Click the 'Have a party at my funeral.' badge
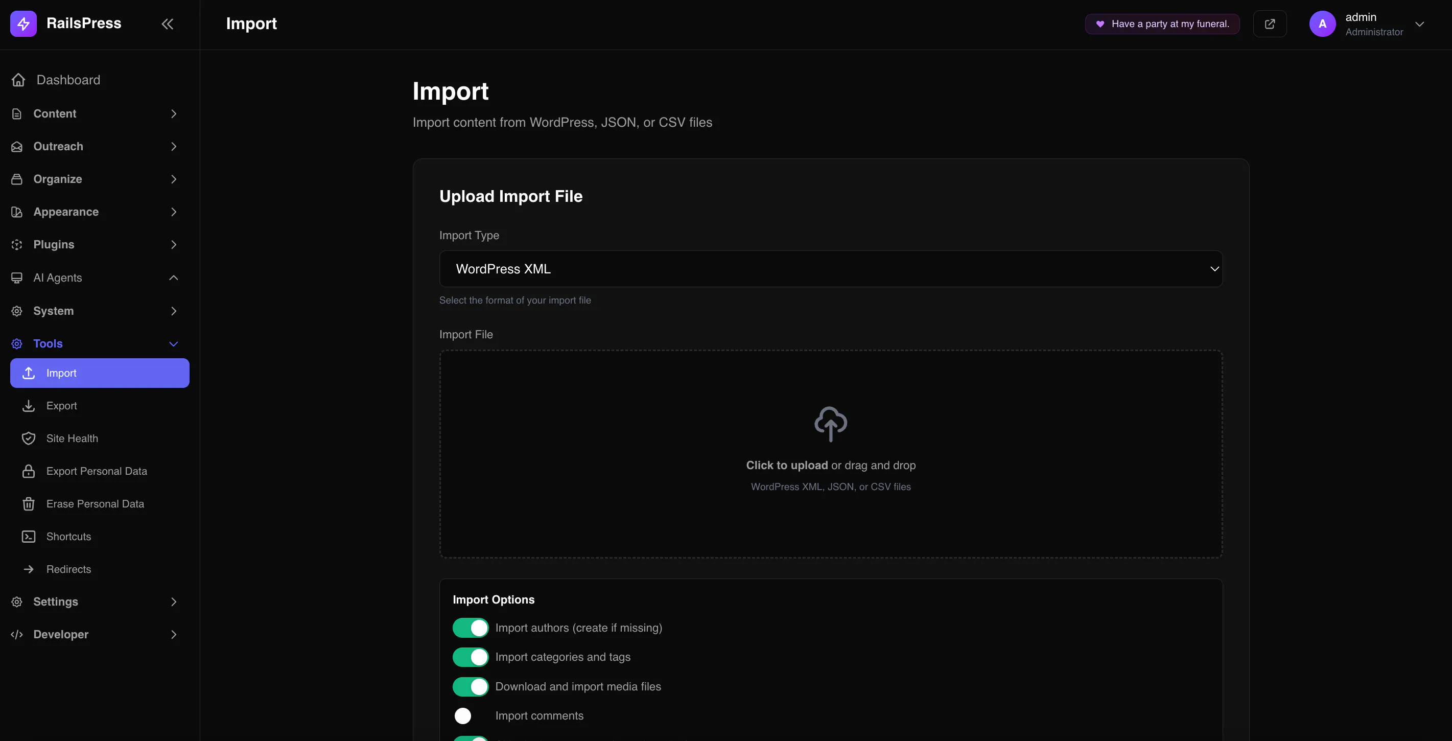 point(1162,24)
